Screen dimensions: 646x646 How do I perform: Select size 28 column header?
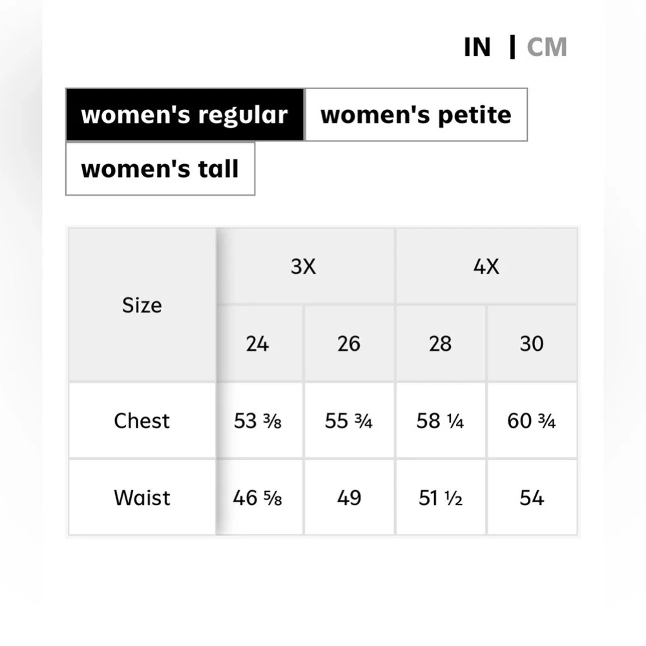tap(441, 343)
